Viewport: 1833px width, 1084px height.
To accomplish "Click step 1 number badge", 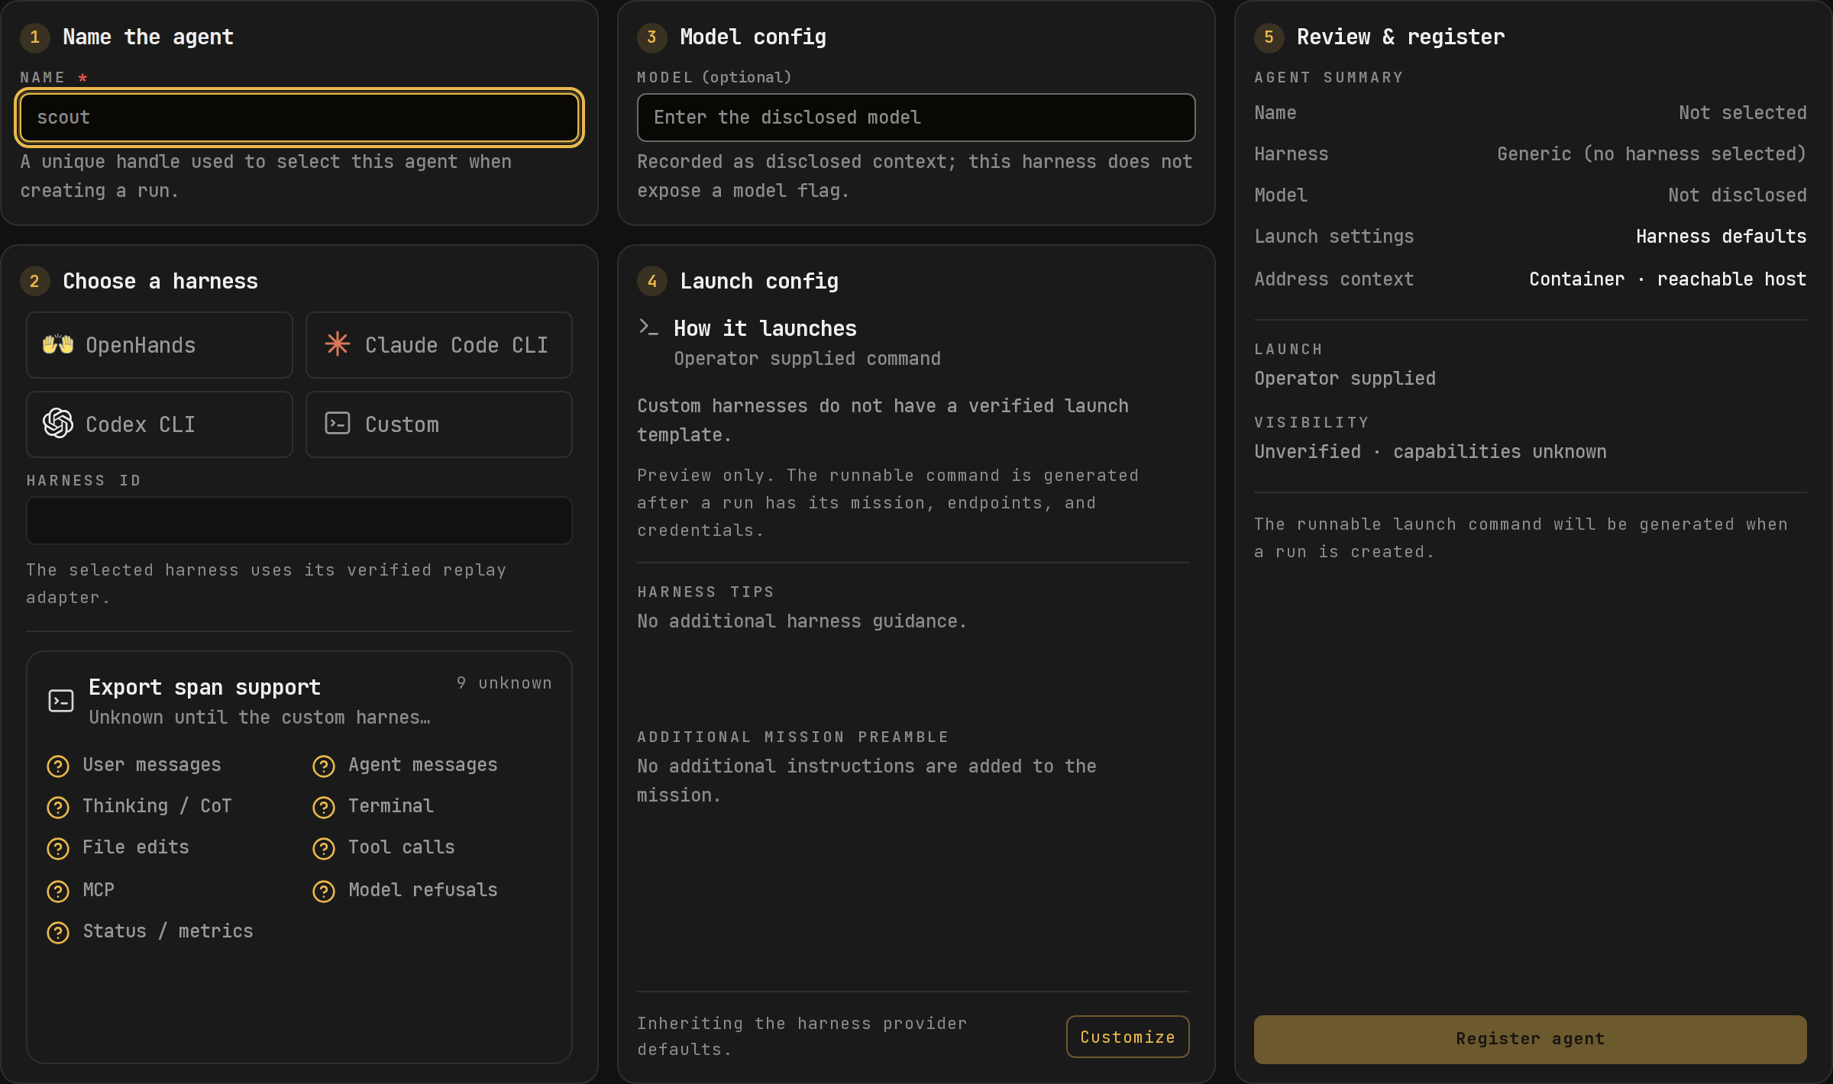I will coord(35,37).
